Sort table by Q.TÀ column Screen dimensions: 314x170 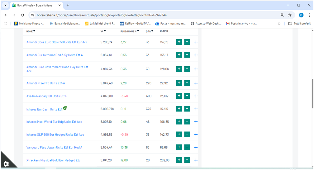pos(150,31)
